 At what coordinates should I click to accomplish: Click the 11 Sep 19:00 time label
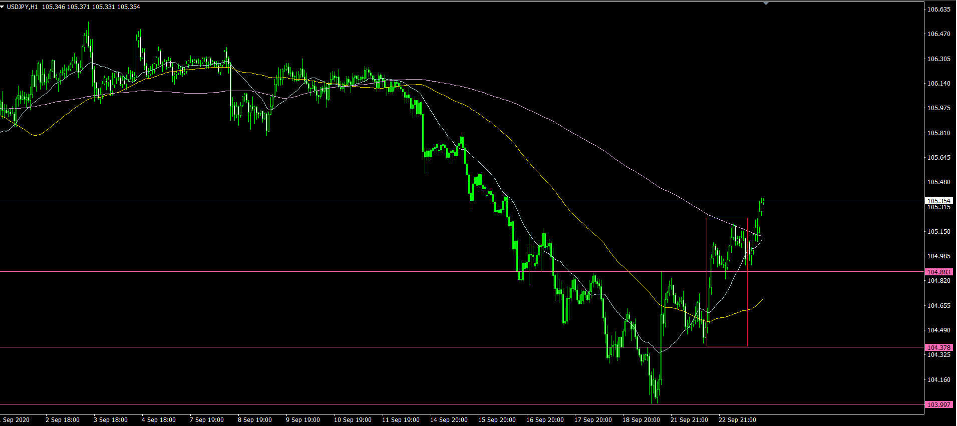point(401,420)
